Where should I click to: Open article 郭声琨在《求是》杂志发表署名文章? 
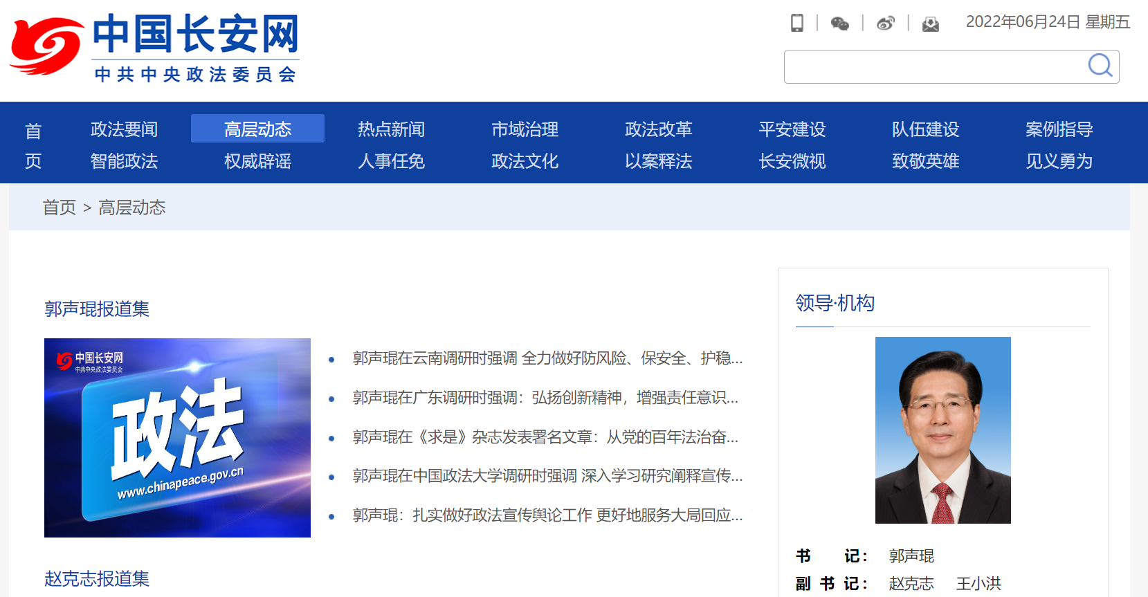(x=546, y=437)
